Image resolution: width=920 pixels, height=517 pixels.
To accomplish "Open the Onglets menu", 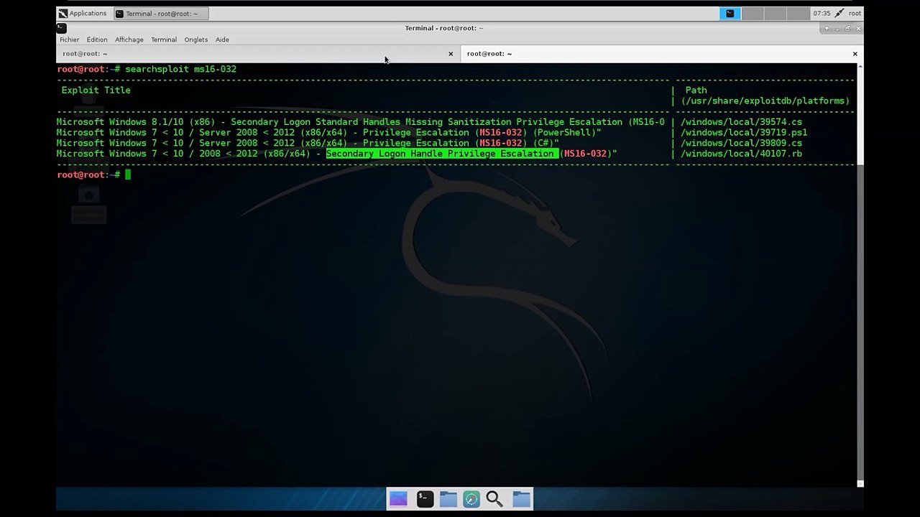I will click(x=195, y=39).
